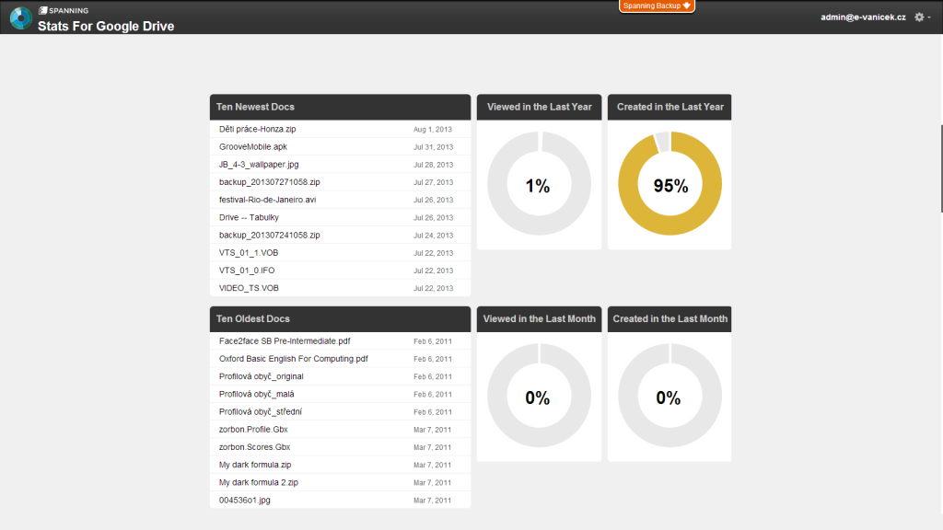The width and height of the screenshot is (943, 530).
Task: Click the Created in the Last Month donut
Action: point(670,396)
